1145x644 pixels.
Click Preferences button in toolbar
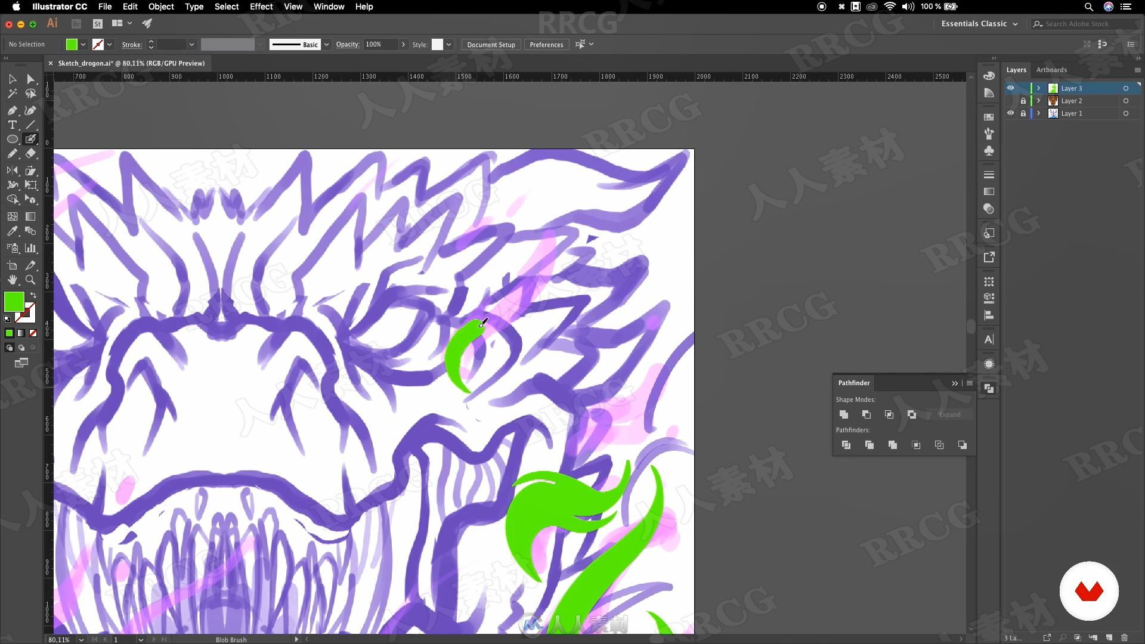tap(546, 44)
